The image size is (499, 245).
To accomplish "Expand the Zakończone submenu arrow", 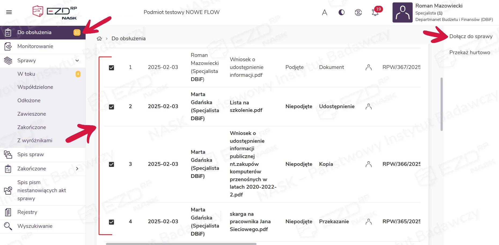I will pyautogui.click(x=77, y=169).
